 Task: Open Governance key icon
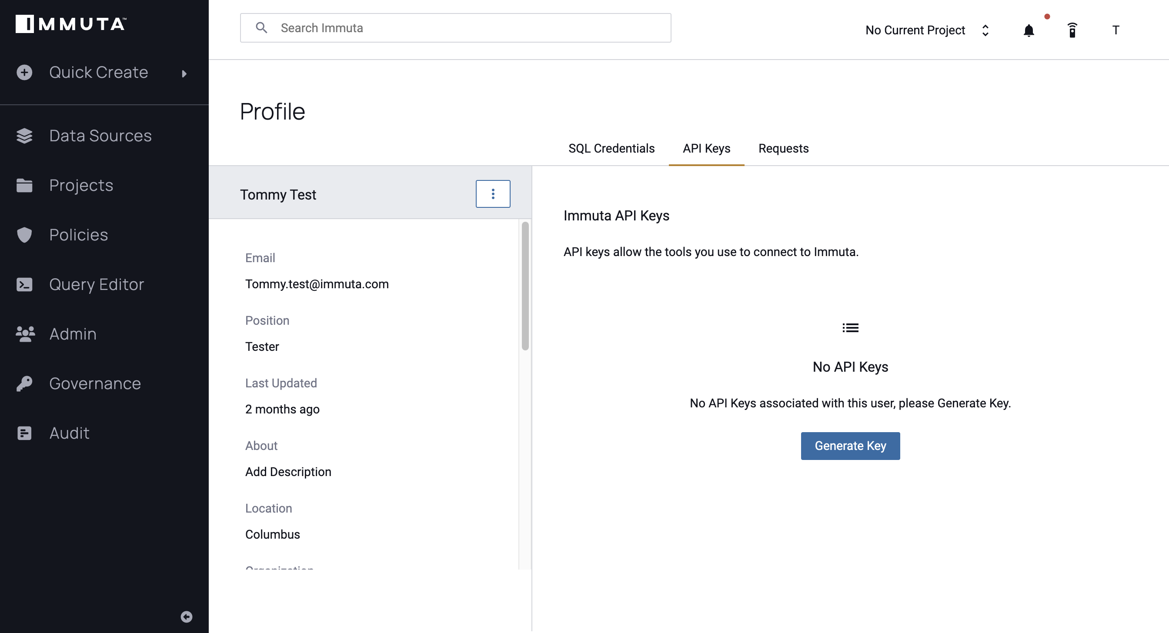pos(24,383)
